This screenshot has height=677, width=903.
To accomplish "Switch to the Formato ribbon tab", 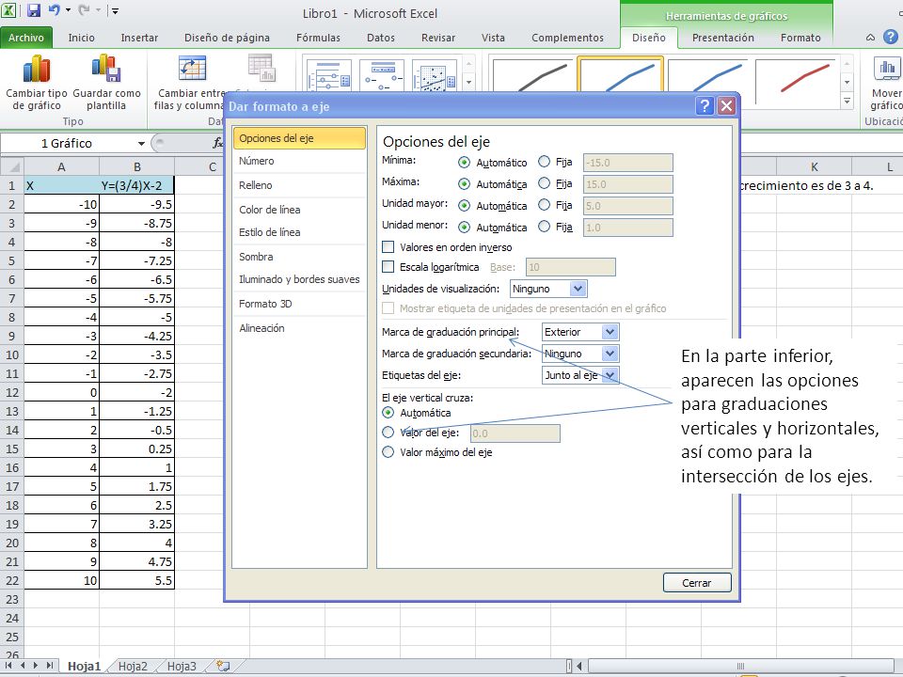I will coord(800,38).
